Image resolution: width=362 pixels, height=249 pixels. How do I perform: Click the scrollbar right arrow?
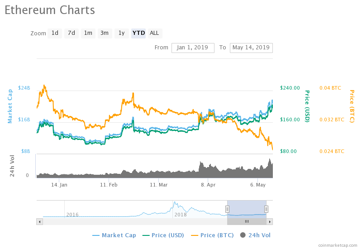pos(270,222)
